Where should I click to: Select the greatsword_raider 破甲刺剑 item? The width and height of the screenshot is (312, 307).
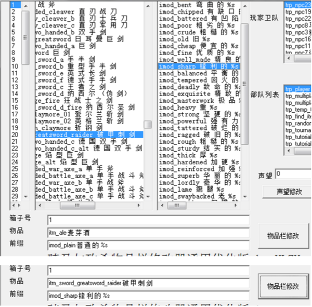89,135
